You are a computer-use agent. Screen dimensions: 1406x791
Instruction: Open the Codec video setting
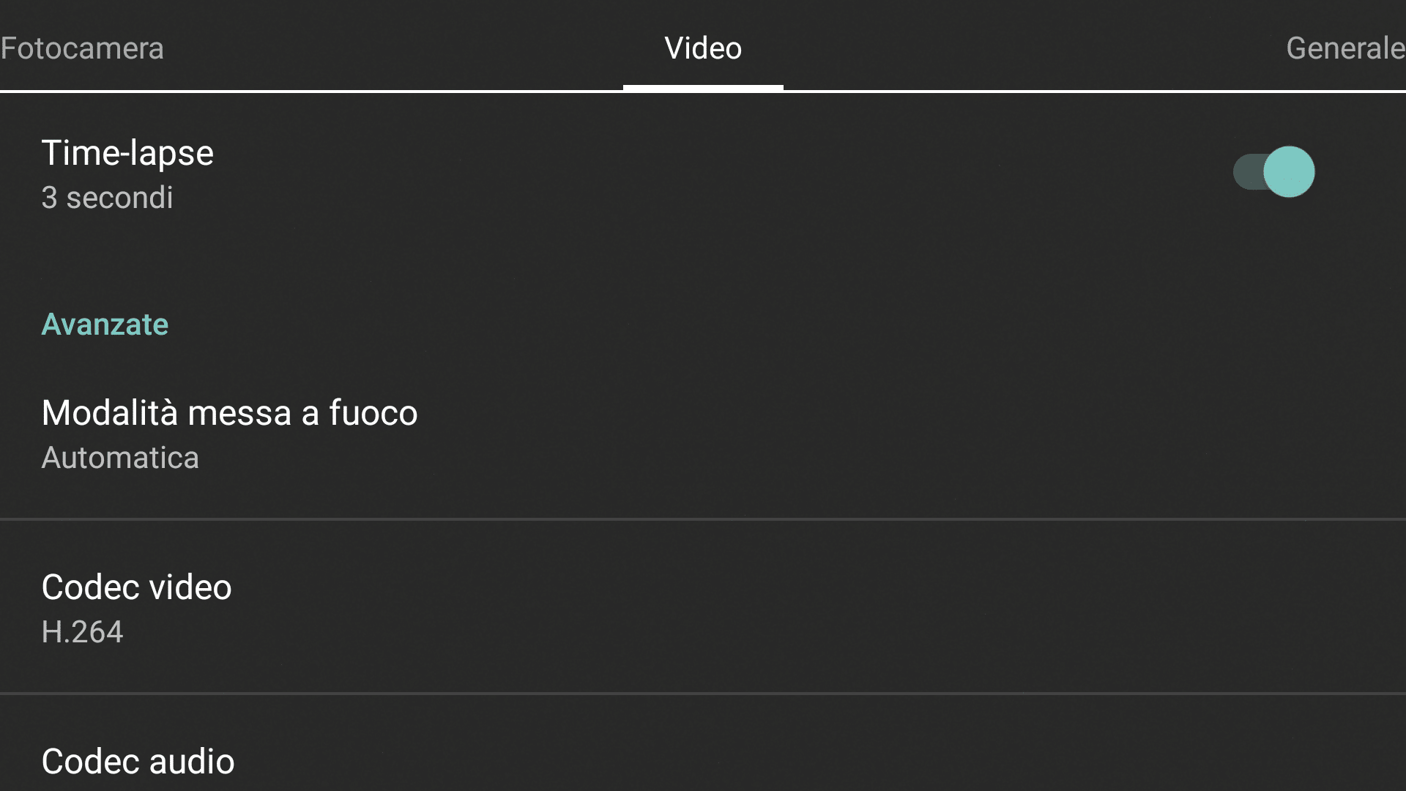click(x=136, y=587)
